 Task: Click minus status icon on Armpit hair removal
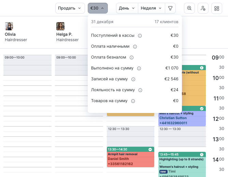150,149
